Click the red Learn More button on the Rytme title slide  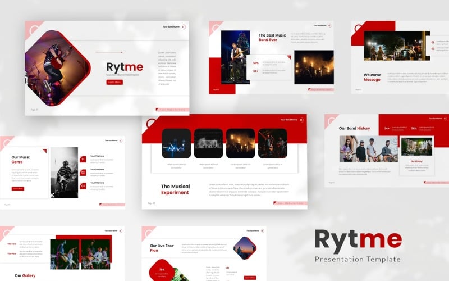coord(114,82)
